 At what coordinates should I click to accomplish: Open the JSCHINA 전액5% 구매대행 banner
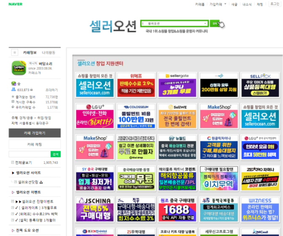(x=95, y=209)
